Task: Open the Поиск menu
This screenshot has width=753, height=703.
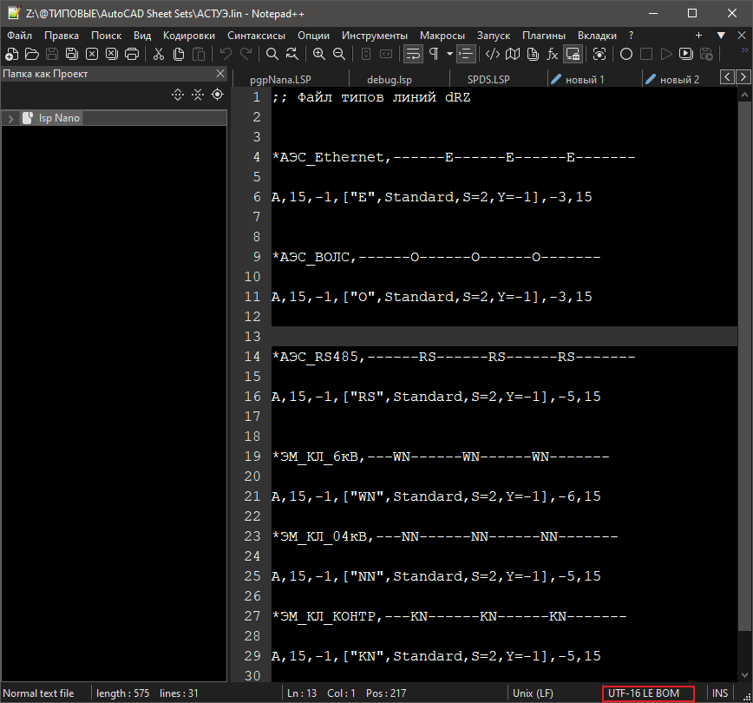Action: 106,36
